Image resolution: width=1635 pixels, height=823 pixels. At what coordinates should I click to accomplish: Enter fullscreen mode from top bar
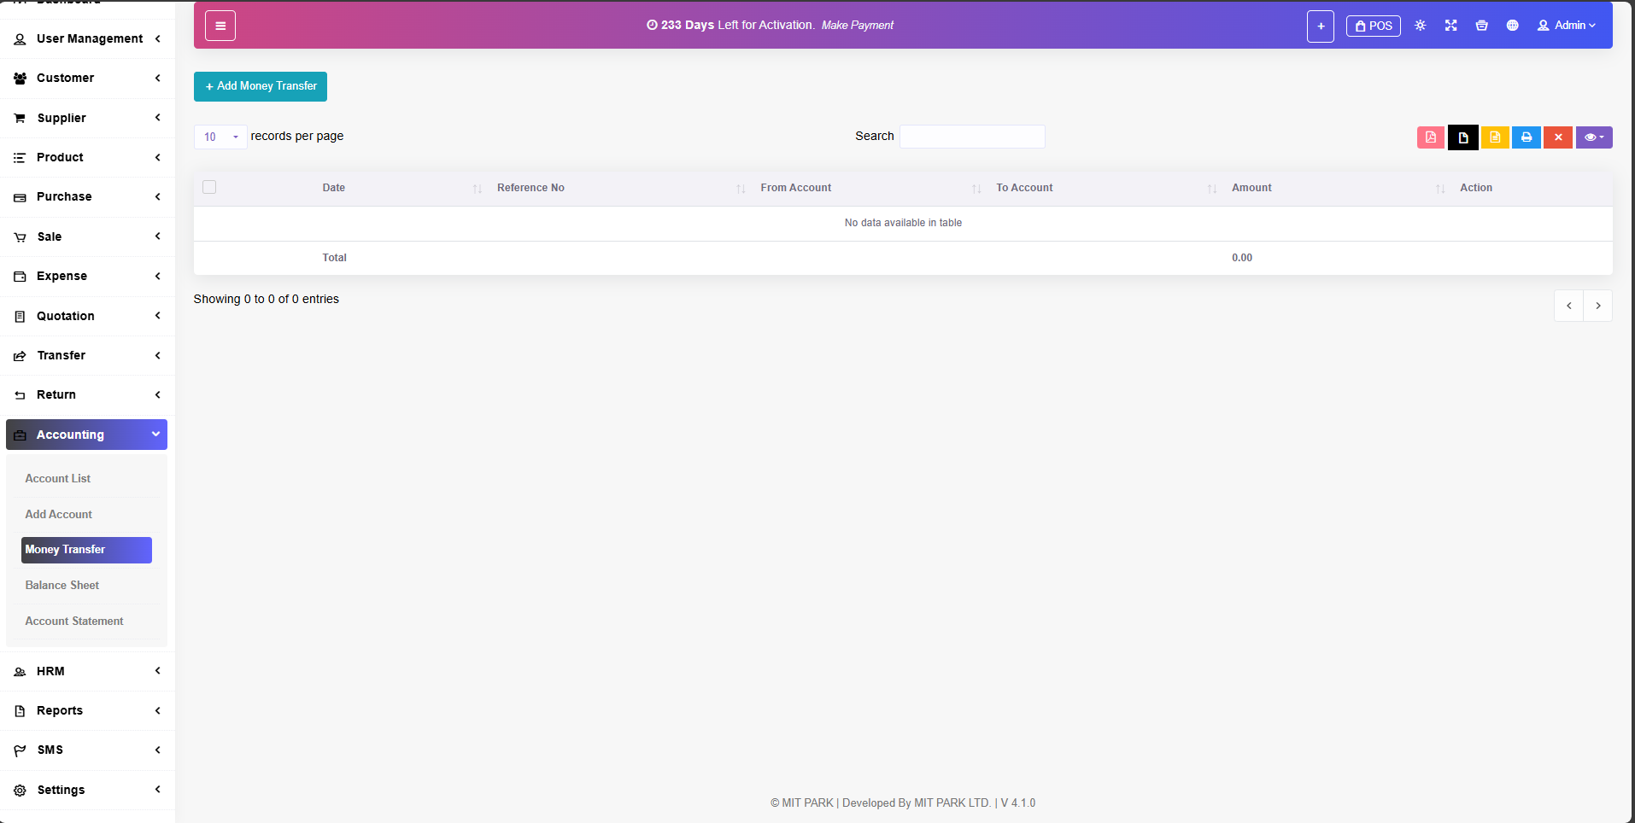click(1450, 26)
